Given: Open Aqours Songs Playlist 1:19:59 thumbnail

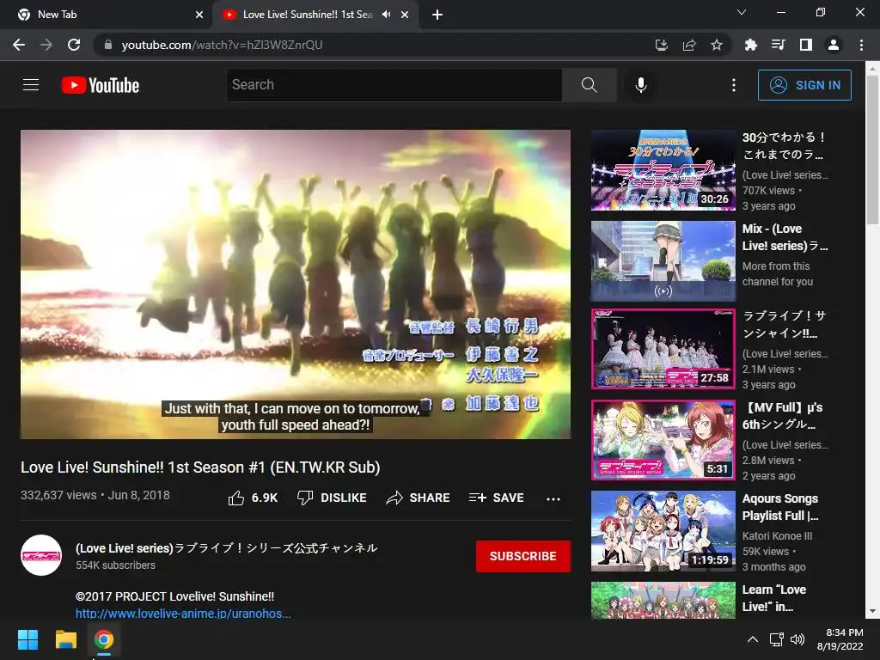Looking at the screenshot, I should tap(663, 531).
